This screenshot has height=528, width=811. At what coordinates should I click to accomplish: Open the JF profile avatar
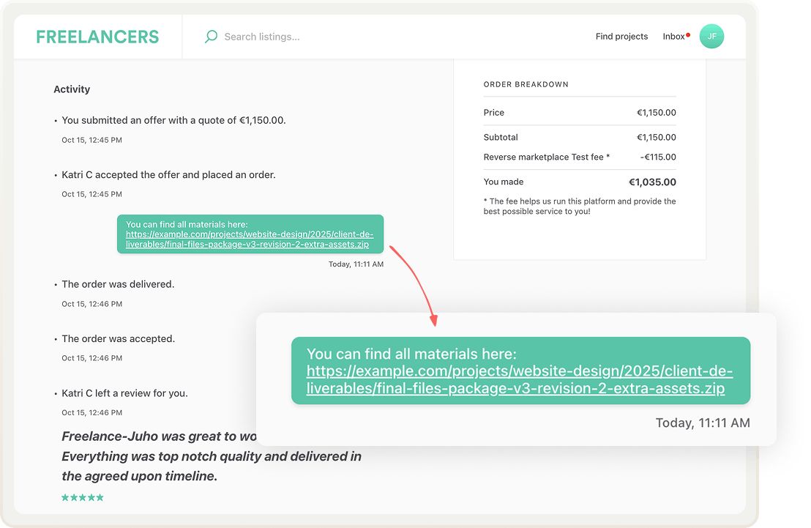pyautogui.click(x=711, y=36)
